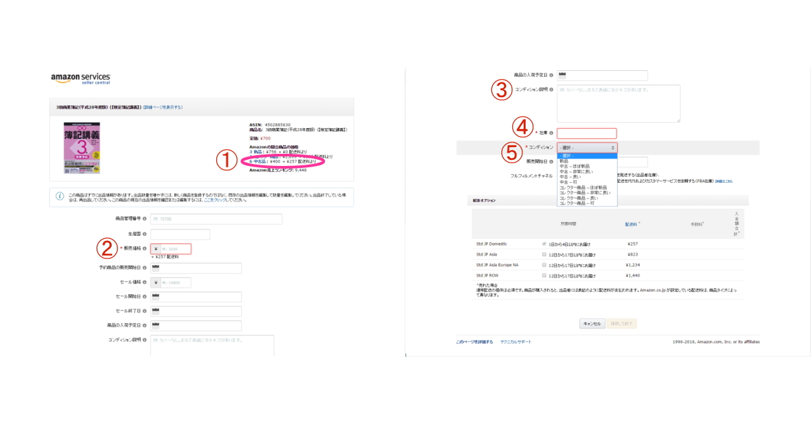
Task: Click the info icon beside 予約商品の販売開始日
Action: (145, 268)
